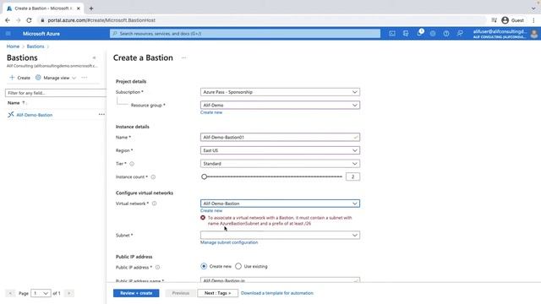This screenshot has height=304, width=541.
Task: Click Create new under Virtual network
Action: click(211, 210)
